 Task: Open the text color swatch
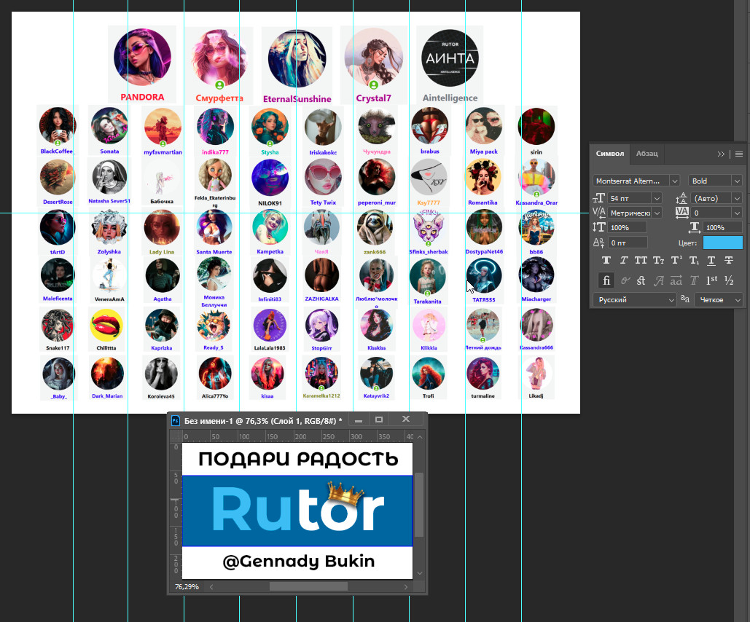pos(722,243)
